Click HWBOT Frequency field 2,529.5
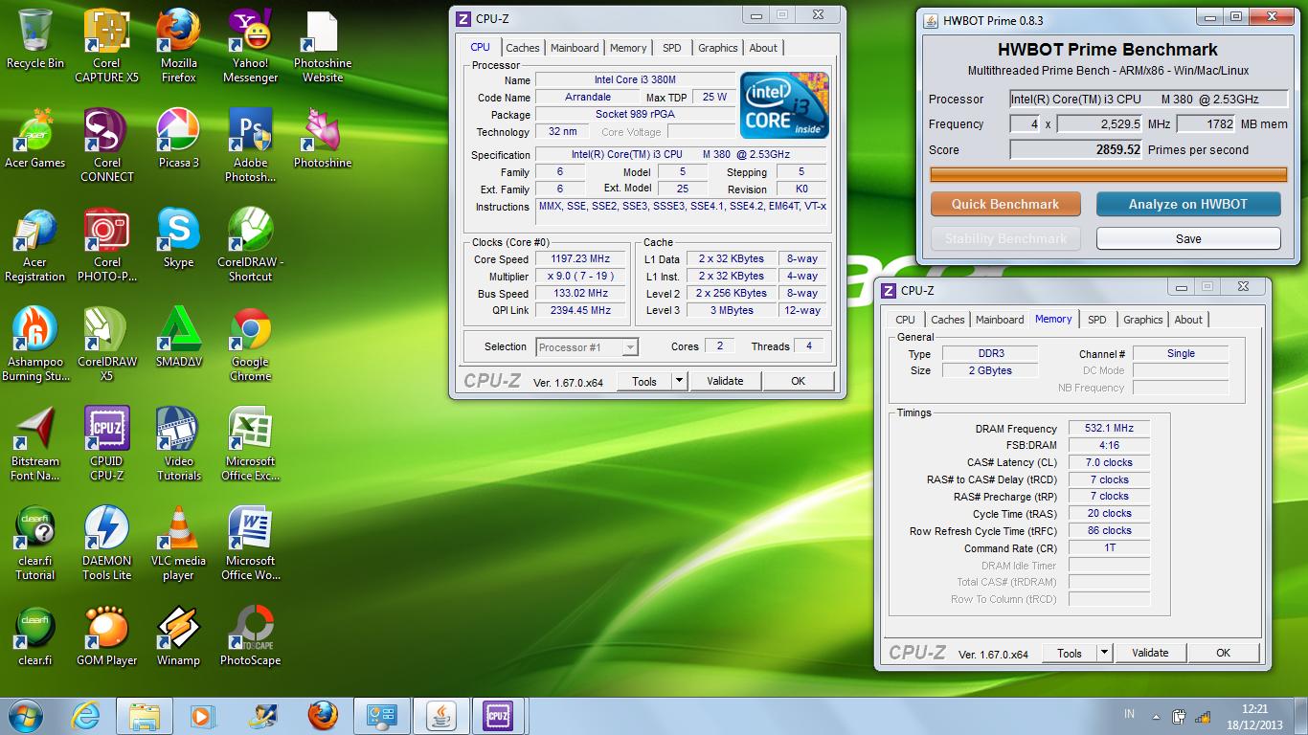Image resolution: width=1308 pixels, height=735 pixels. [x=1100, y=123]
